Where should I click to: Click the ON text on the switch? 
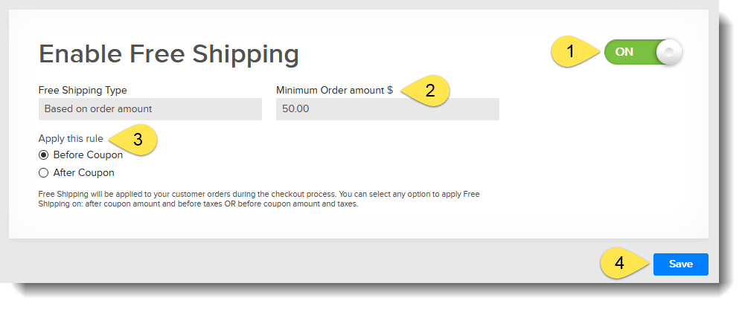pyautogui.click(x=624, y=52)
